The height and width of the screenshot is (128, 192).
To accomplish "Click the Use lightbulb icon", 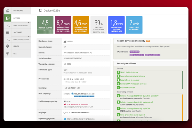I will pos(8,54).
